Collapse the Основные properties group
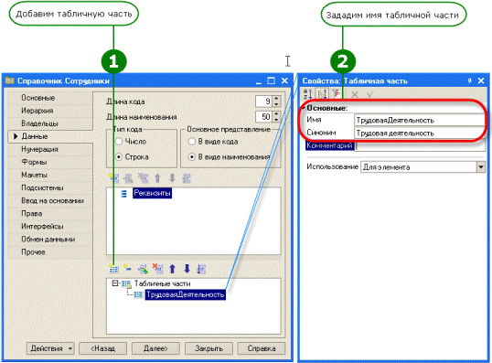 304,108
